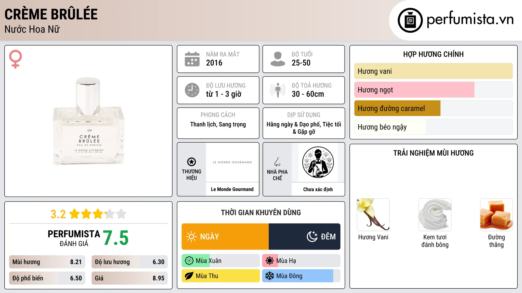The height and width of the screenshot is (293, 522).
Task: Click the Độ lưu hương 6.30 score bar
Action: click(130, 262)
